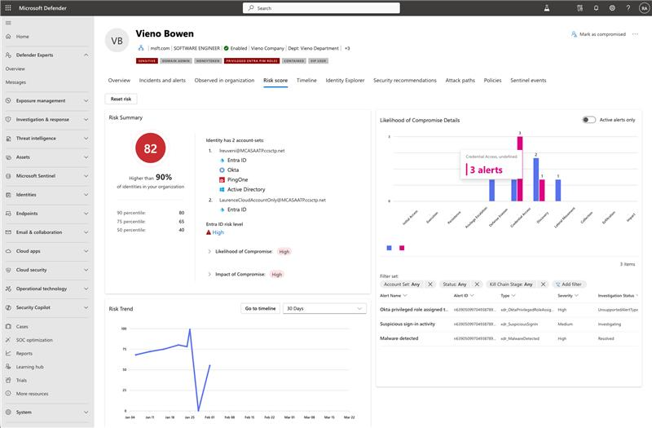This screenshot has width=652, height=428.
Task: Open the RA account avatar
Action: pyautogui.click(x=644, y=8)
